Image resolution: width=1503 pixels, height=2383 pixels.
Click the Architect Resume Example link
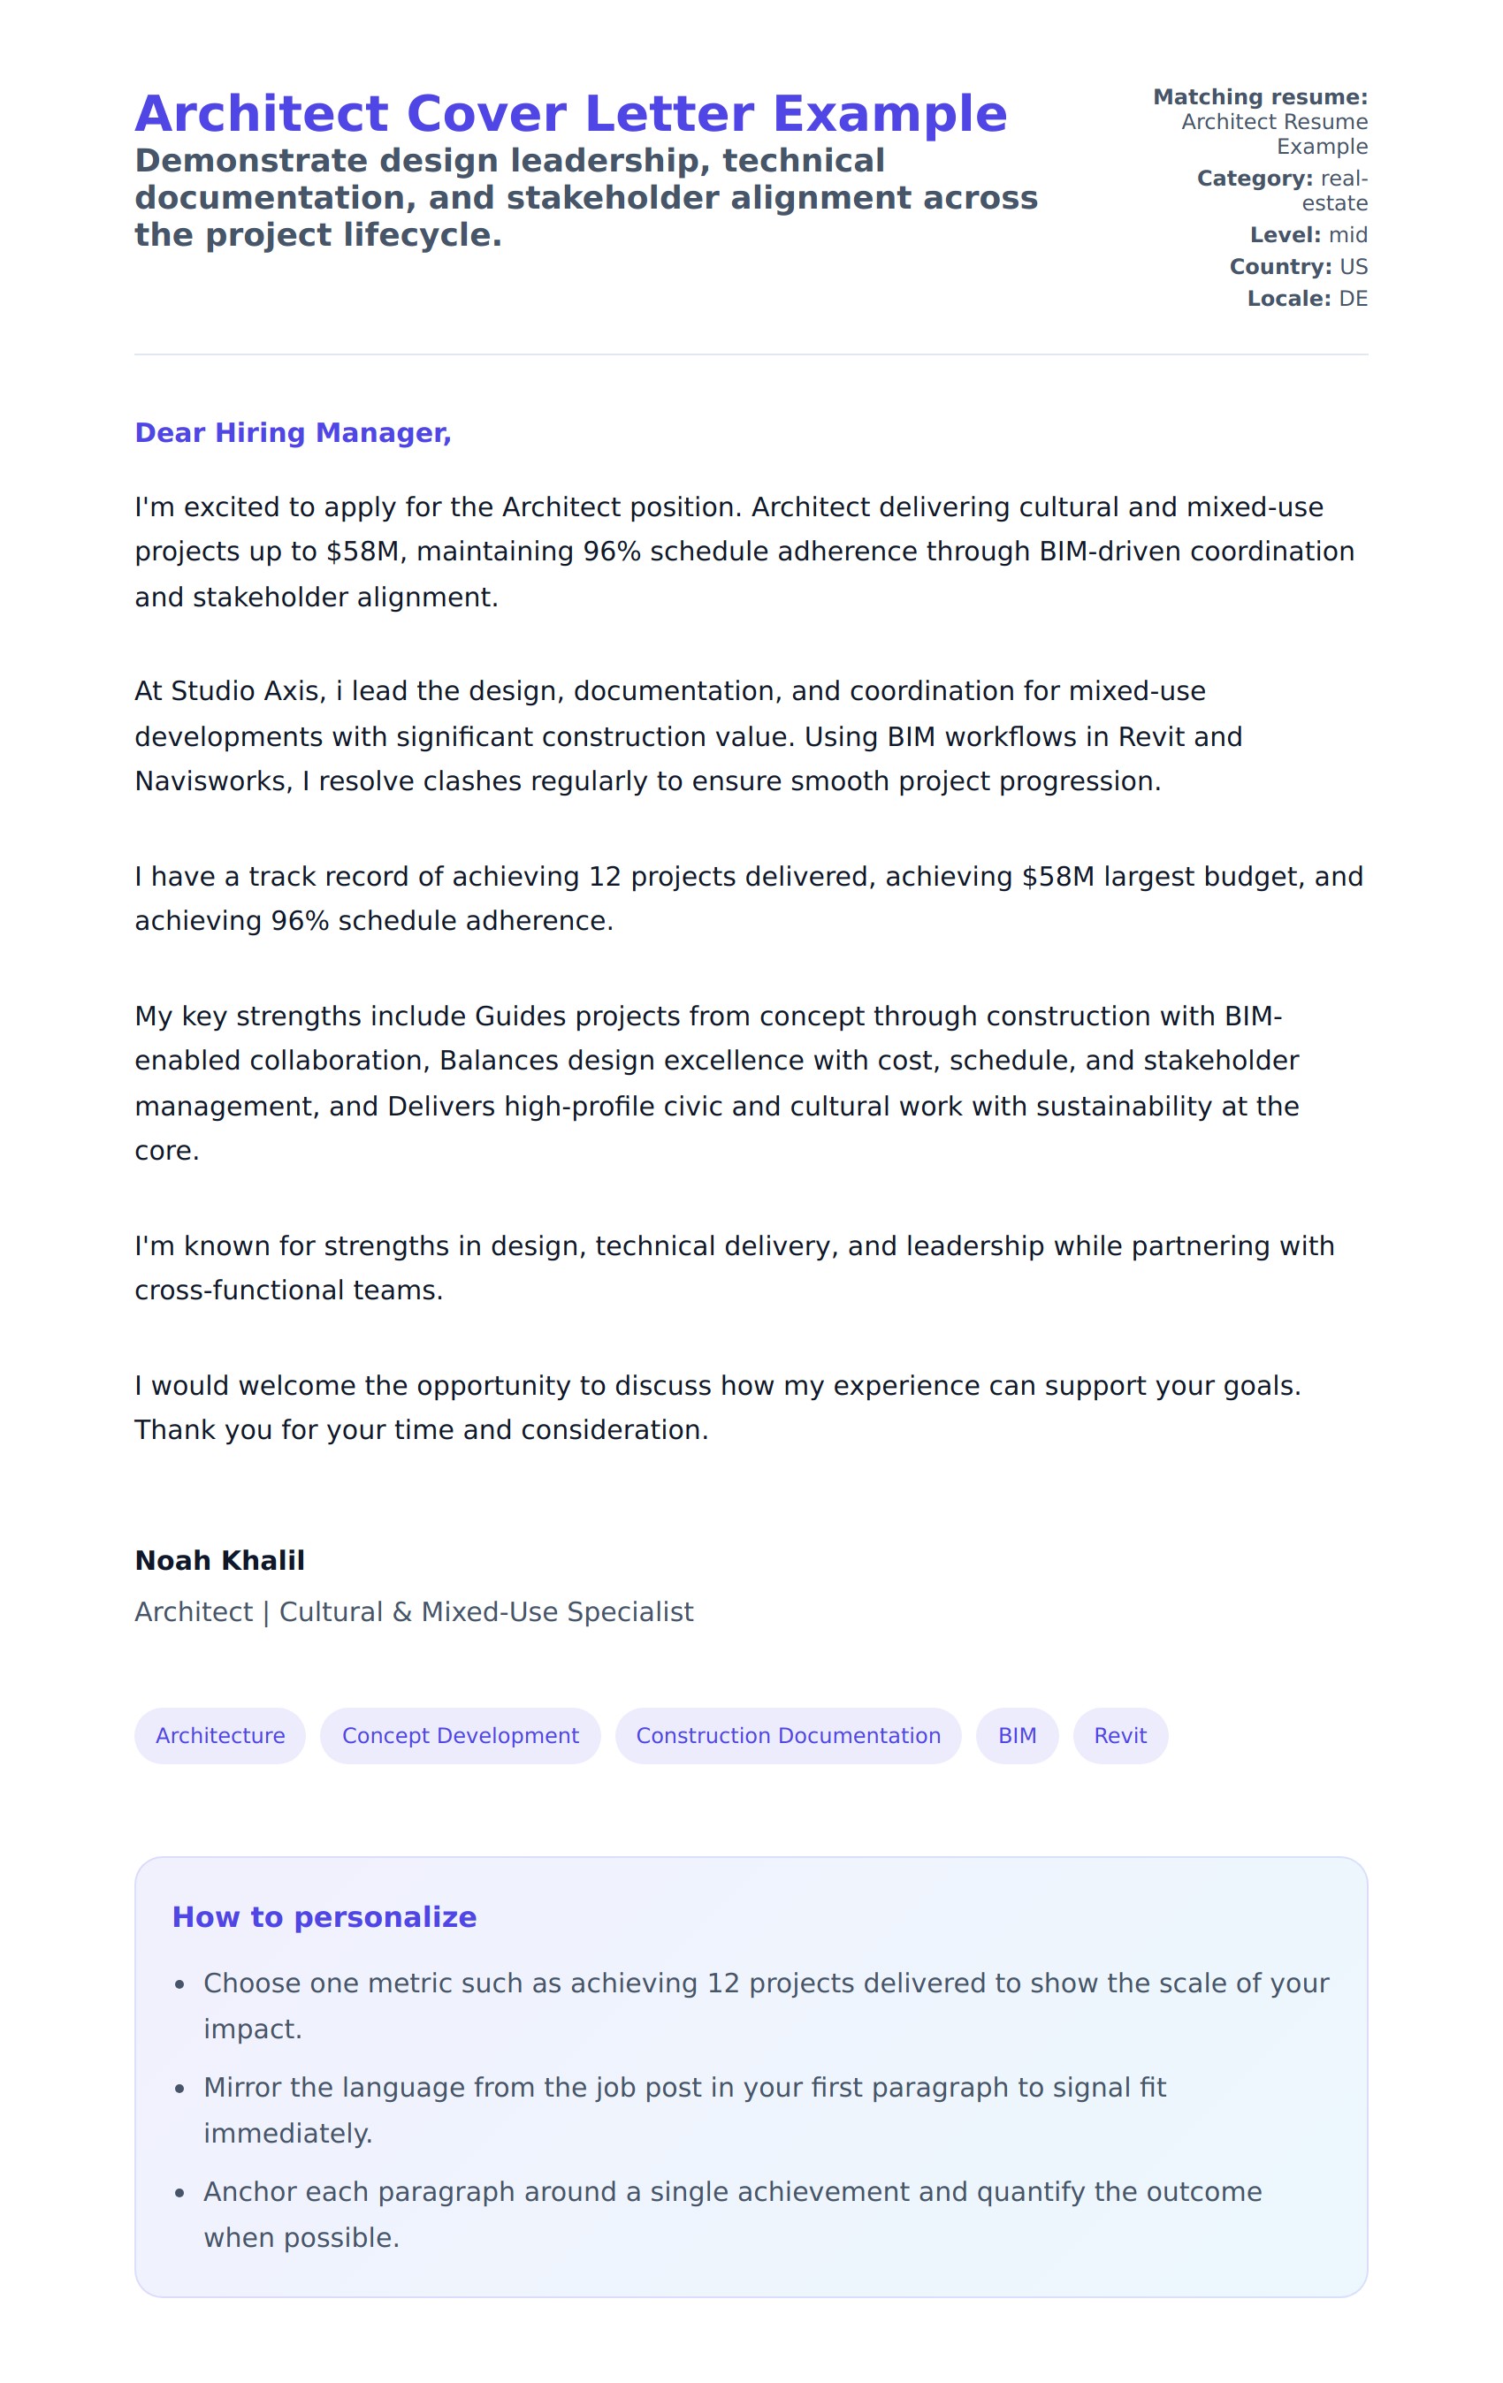click(x=1273, y=133)
